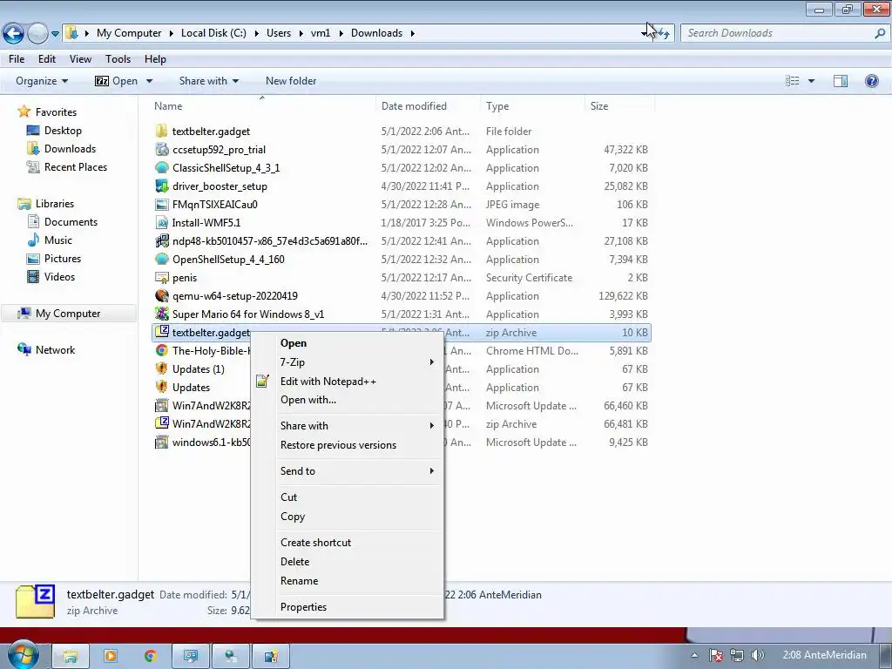Screen dimensions: 892x669
Task: Open the File menu
Action: coord(17,59)
